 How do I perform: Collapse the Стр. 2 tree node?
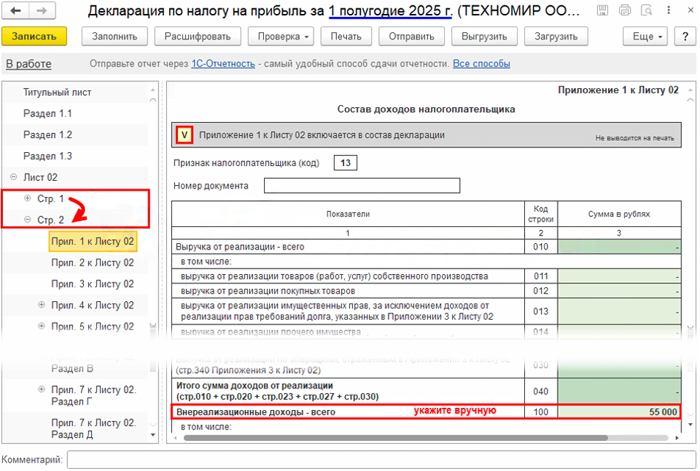click(27, 220)
